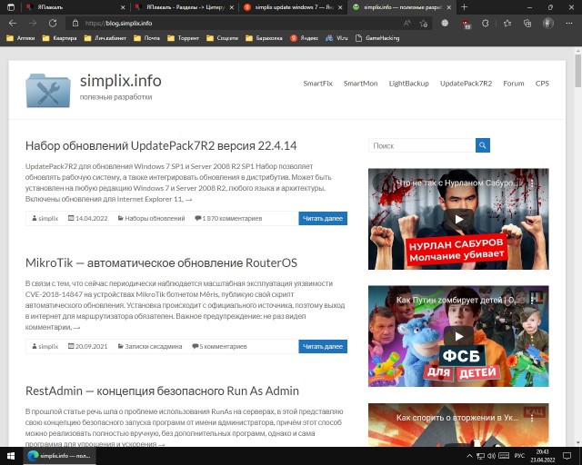
Task: Open a new tab with the plus button
Action: click(x=465, y=7)
